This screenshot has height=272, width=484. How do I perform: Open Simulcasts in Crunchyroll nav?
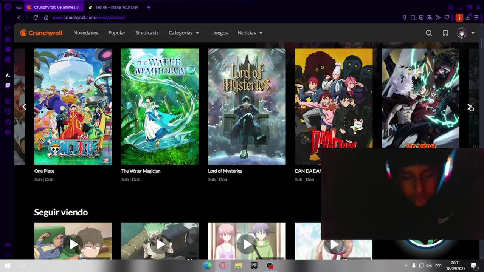[x=147, y=33]
